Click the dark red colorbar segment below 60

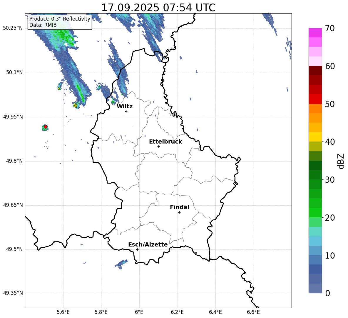click(315, 71)
